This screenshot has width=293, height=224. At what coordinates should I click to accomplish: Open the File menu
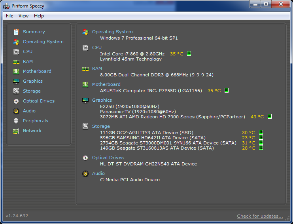click(x=9, y=16)
